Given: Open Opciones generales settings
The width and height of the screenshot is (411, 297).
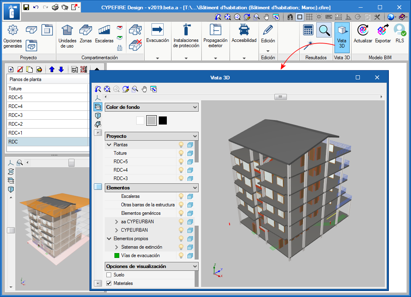Looking at the screenshot, I should [12, 36].
